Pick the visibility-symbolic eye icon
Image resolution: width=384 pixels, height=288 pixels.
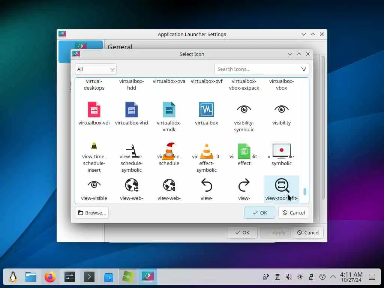tap(244, 109)
